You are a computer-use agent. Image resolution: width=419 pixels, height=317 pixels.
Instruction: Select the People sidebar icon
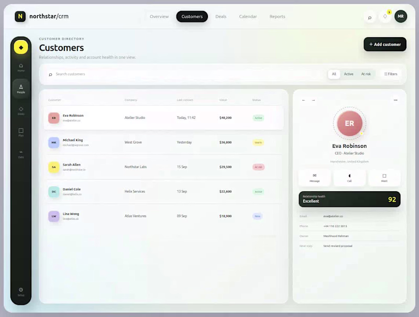coord(21,89)
